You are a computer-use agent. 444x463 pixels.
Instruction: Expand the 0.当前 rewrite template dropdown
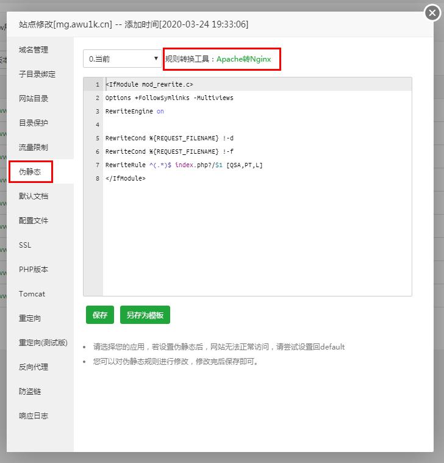point(122,59)
